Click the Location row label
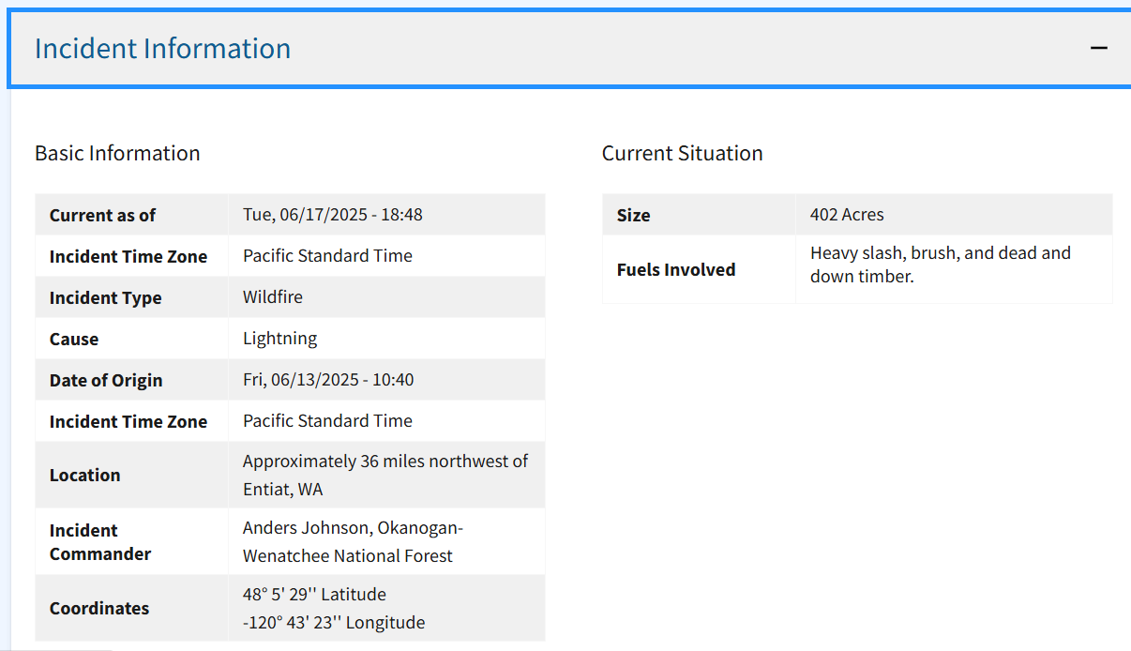This screenshot has width=1131, height=651. click(x=84, y=475)
